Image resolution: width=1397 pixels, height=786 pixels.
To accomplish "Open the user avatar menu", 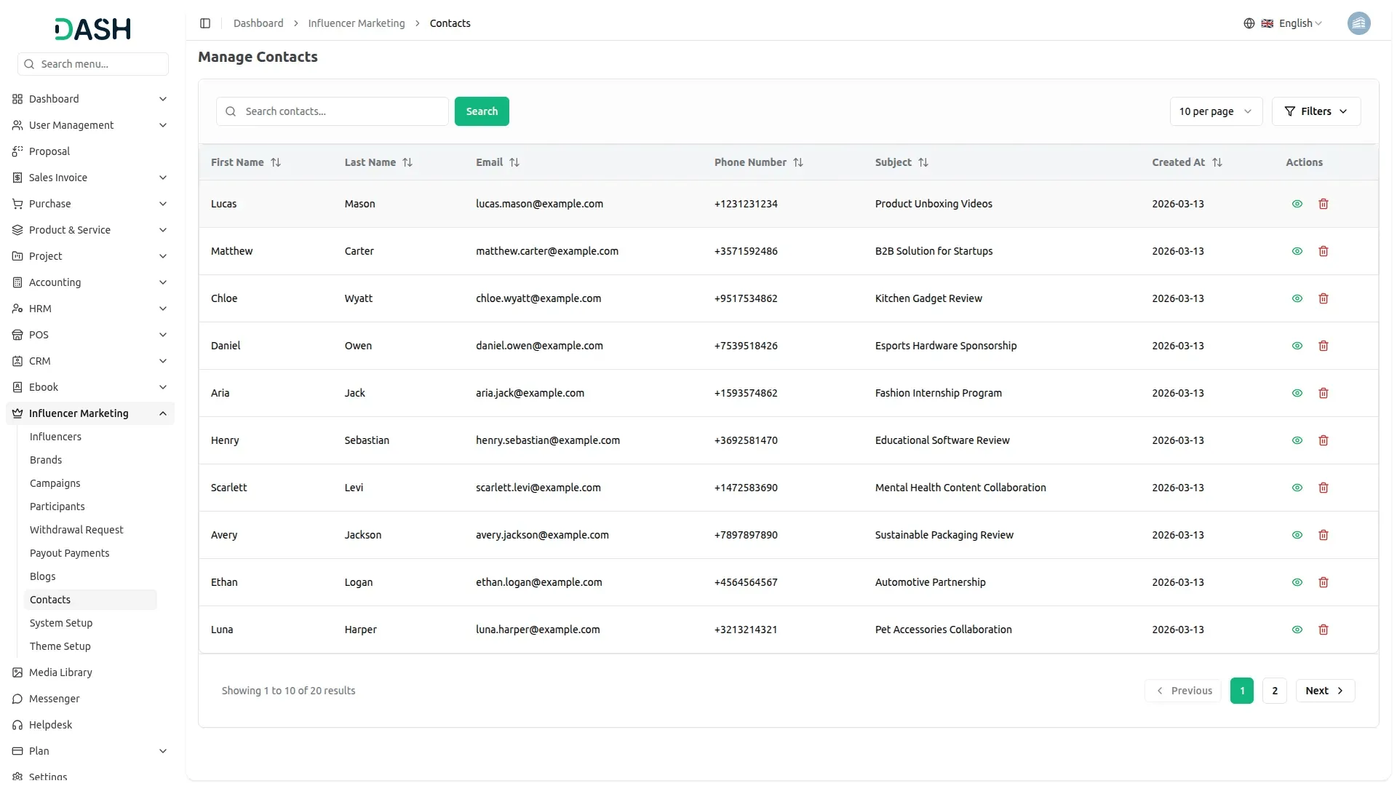I will 1358,23.
